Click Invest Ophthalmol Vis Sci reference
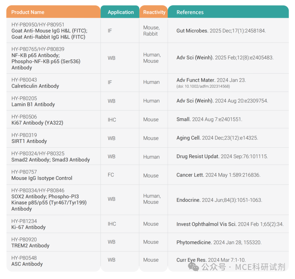 pyautogui.click(x=230, y=224)
